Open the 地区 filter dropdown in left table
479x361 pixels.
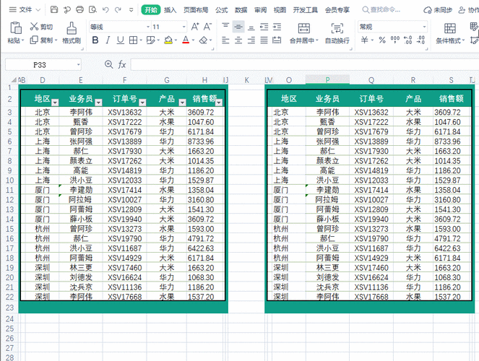(x=55, y=103)
